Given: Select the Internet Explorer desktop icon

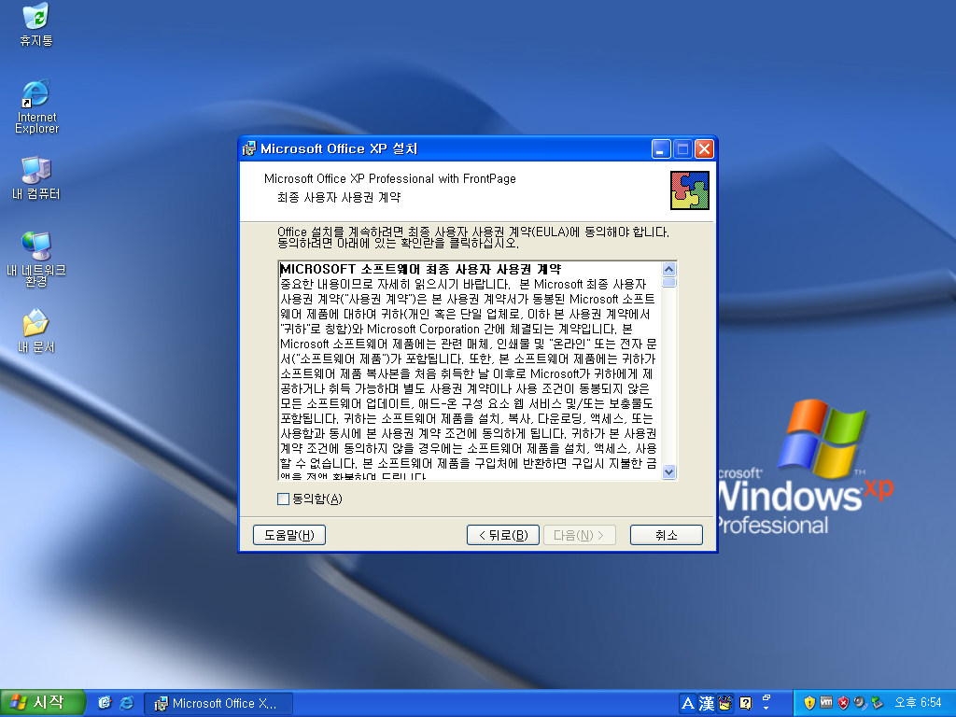Looking at the screenshot, I should click(36, 106).
